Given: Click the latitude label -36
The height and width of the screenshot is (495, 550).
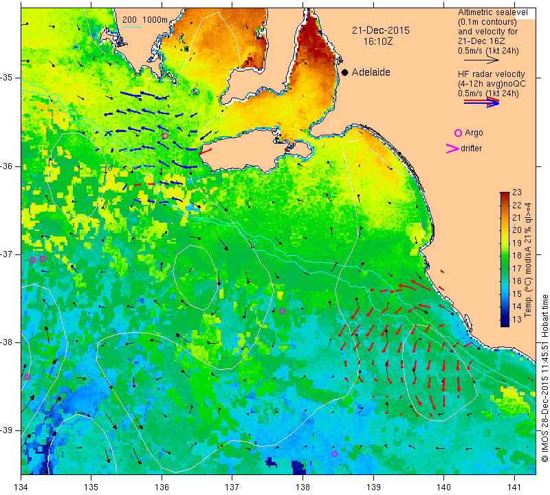Looking at the screenshot, I should click(x=7, y=166).
